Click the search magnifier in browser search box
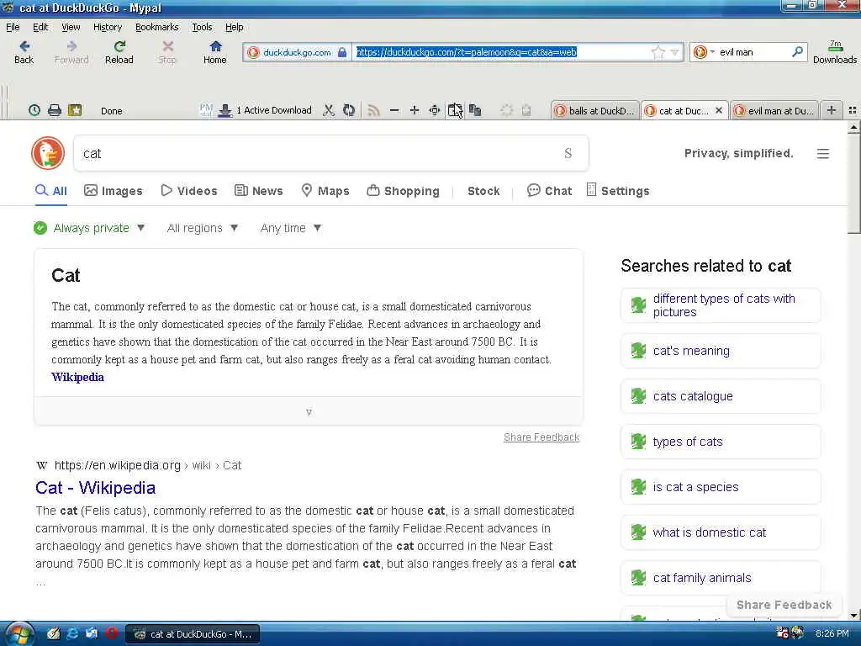Image resolution: width=861 pixels, height=646 pixels. pyautogui.click(x=797, y=51)
